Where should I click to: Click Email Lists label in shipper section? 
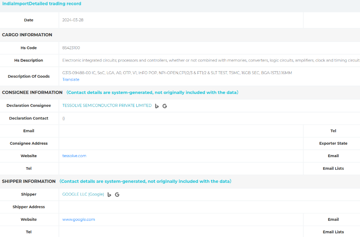coord(333,232)
